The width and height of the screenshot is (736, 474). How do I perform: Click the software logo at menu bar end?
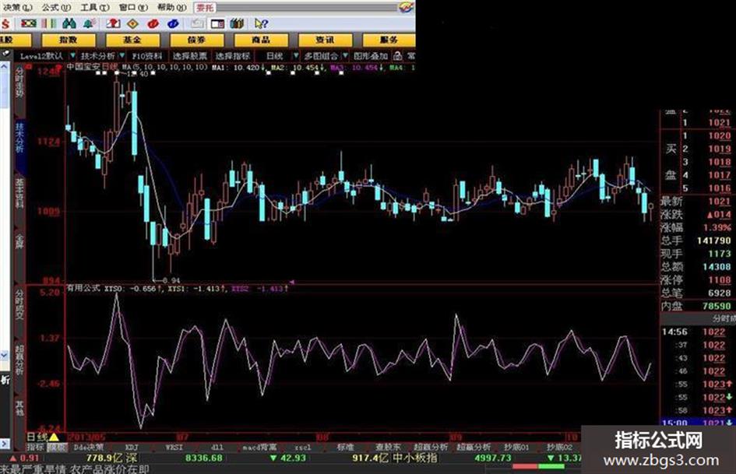coord(406,7)
